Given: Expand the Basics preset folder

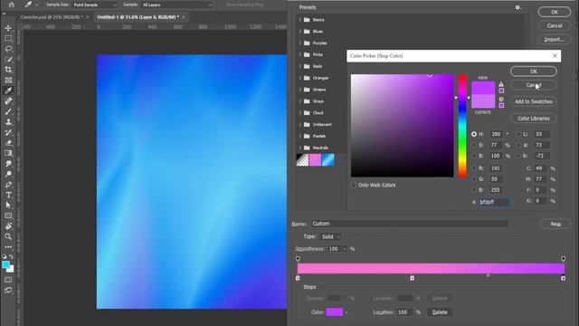Looking at the screenshot, I should (x=299, y=20).
